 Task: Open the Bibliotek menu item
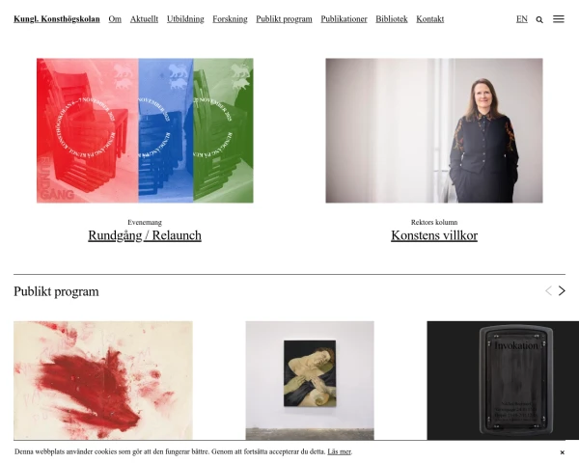(x=392, y=19)
